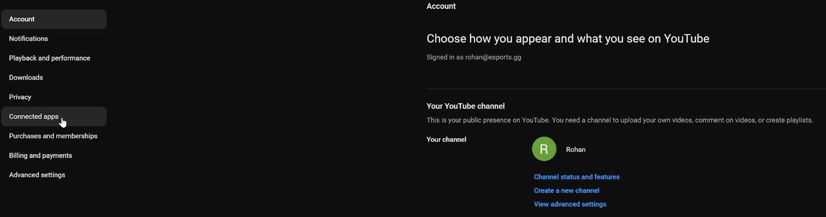Click the signed-in email address text
Viewport: 826px width, 217px height.
tap(493, 57)
